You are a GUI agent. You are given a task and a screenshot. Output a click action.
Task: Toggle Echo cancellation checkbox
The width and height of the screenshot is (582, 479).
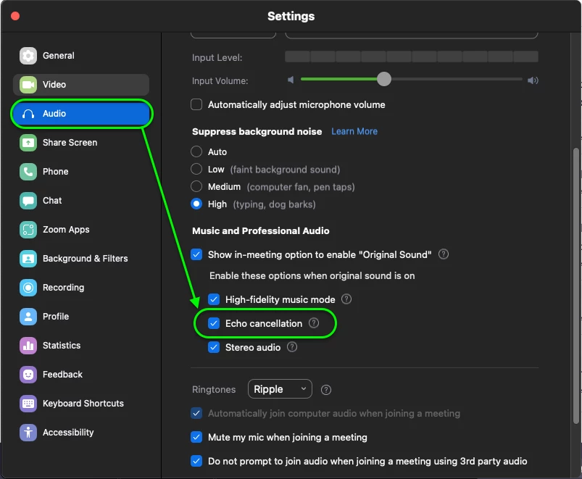click(x=214, y=323)
